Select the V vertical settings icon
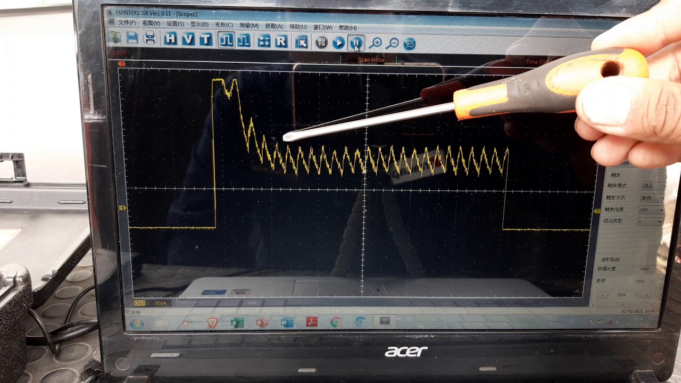The height and width of the screenshot is (383, 681). [x=188, y=39]
